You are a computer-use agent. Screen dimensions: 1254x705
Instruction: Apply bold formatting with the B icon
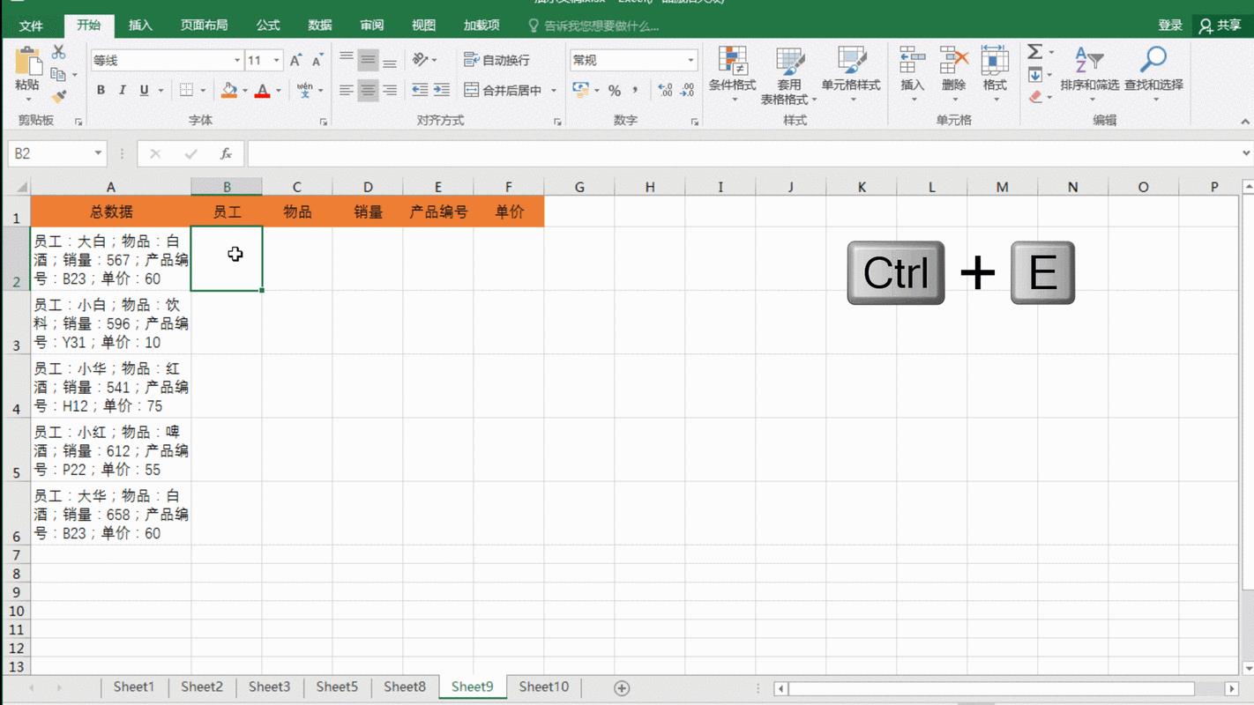point(100,90)
